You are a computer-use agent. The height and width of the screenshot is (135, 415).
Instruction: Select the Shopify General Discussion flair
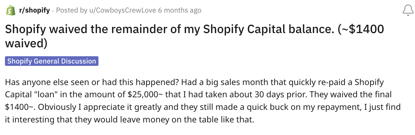52,61
